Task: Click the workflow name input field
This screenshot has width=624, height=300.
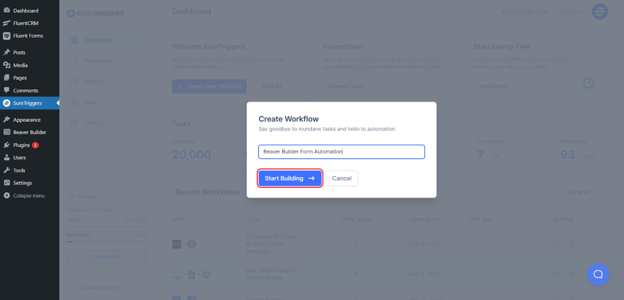Action: [x=341, y=152]
